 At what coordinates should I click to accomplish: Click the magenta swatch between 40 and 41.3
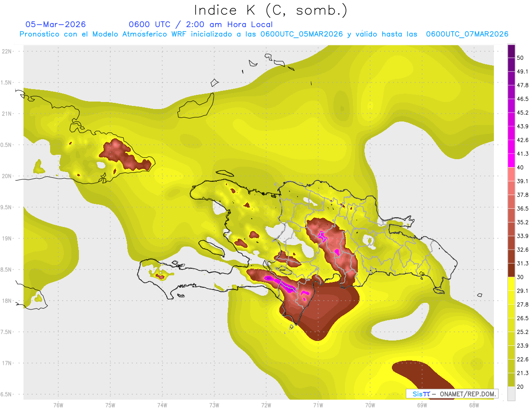pyautogui.click(x=511, y=160)
